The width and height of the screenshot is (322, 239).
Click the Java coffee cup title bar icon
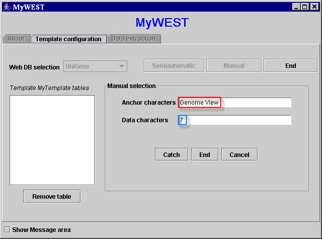pos(7,7)
